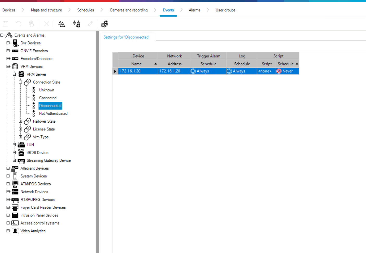Select the Connected state item

[x=48, y=98]
